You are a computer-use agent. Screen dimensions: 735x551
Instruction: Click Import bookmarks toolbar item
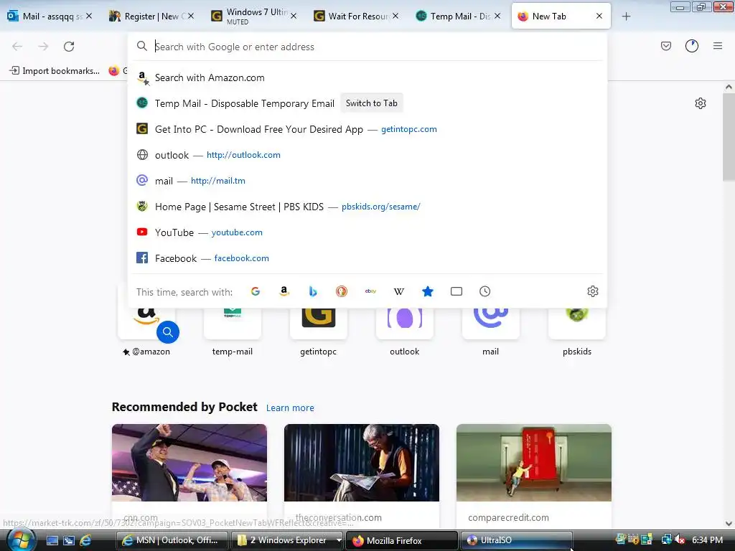pyautogui.click(x=55, y=71)
